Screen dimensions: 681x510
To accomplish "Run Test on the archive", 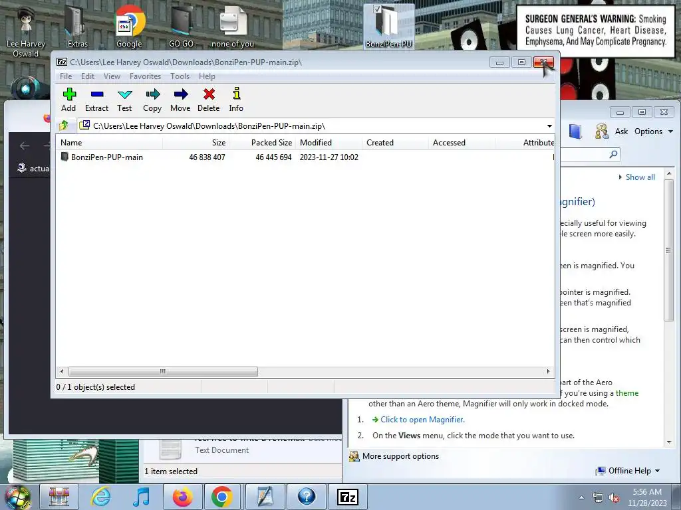I will [124, 100].
